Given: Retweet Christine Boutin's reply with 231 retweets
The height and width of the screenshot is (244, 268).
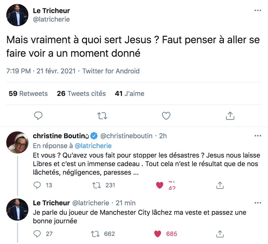Looking at the screenshot, I should coord(96,185).
